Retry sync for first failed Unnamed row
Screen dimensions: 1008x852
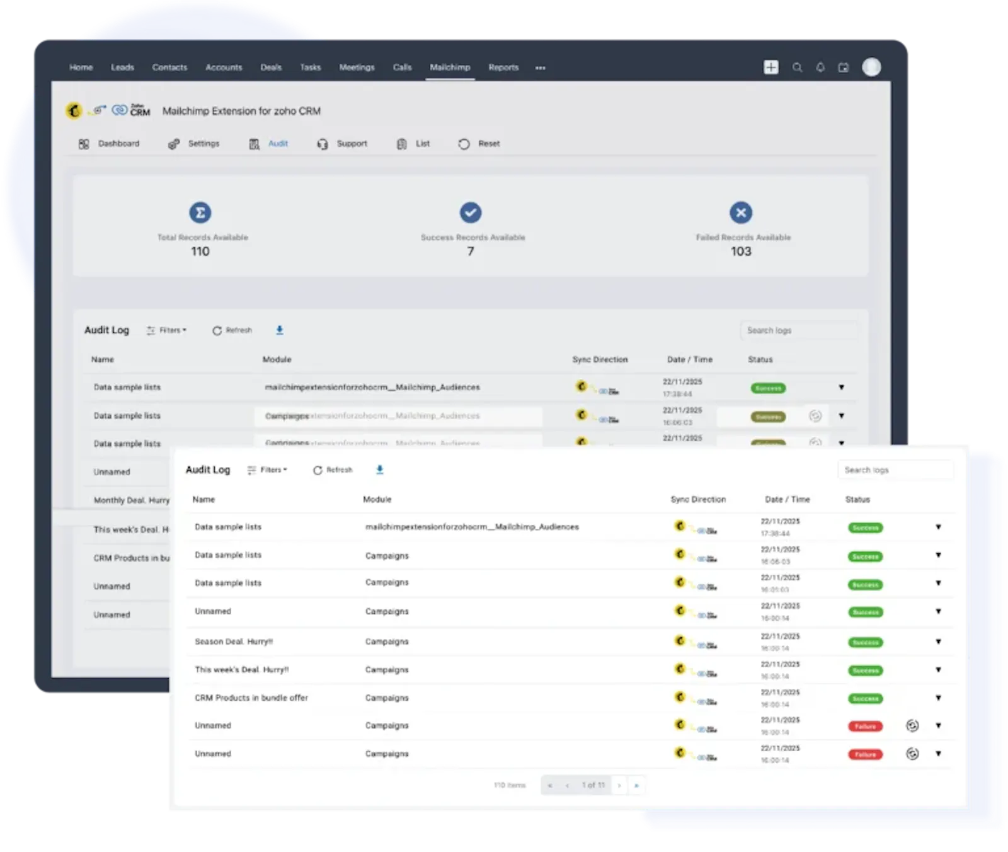pos(912,725)
